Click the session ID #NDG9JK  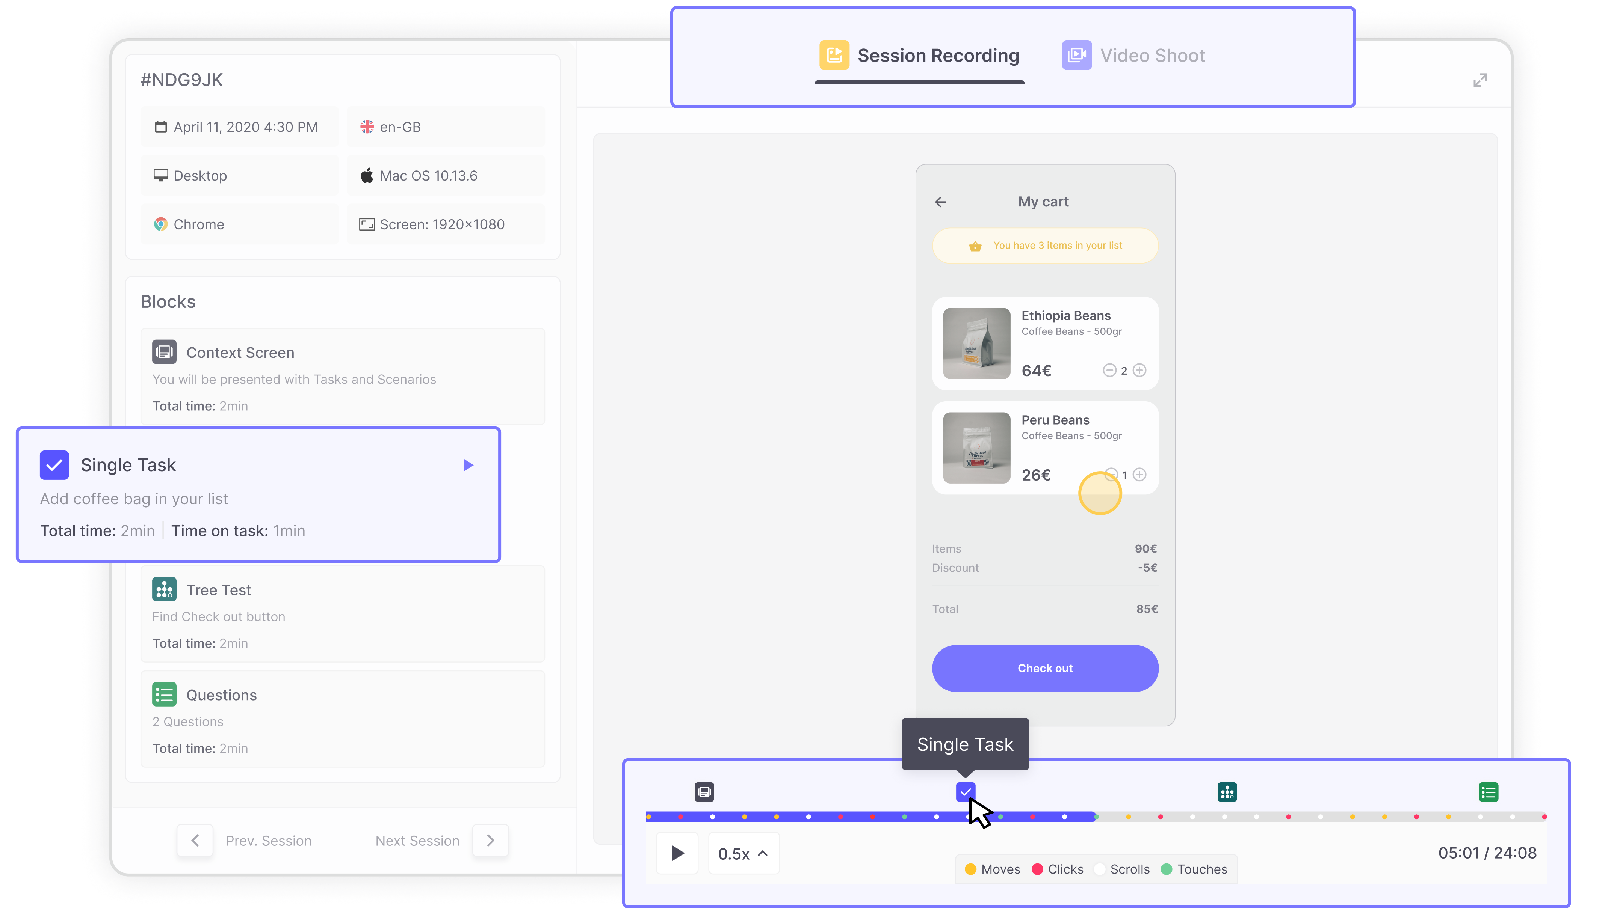[181, 80]
